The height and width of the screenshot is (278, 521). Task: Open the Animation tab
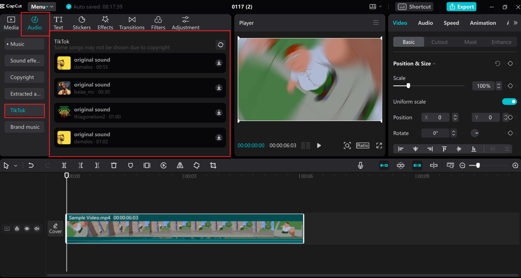(x=483, y=23)
